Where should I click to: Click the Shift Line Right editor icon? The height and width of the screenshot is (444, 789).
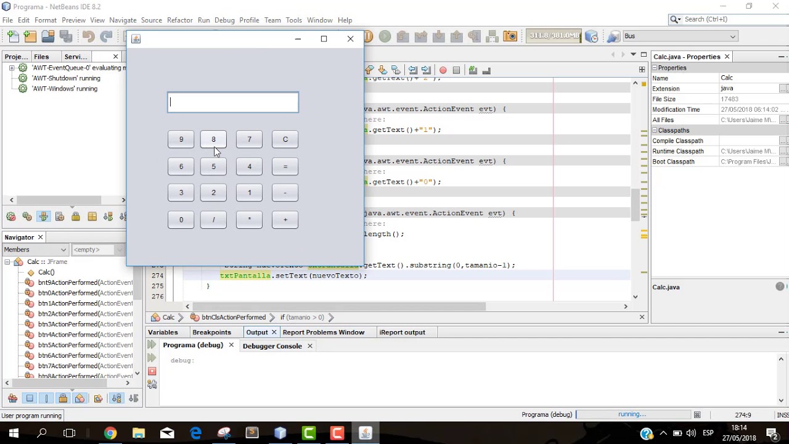pyautogui.click(x=426, y=70)
